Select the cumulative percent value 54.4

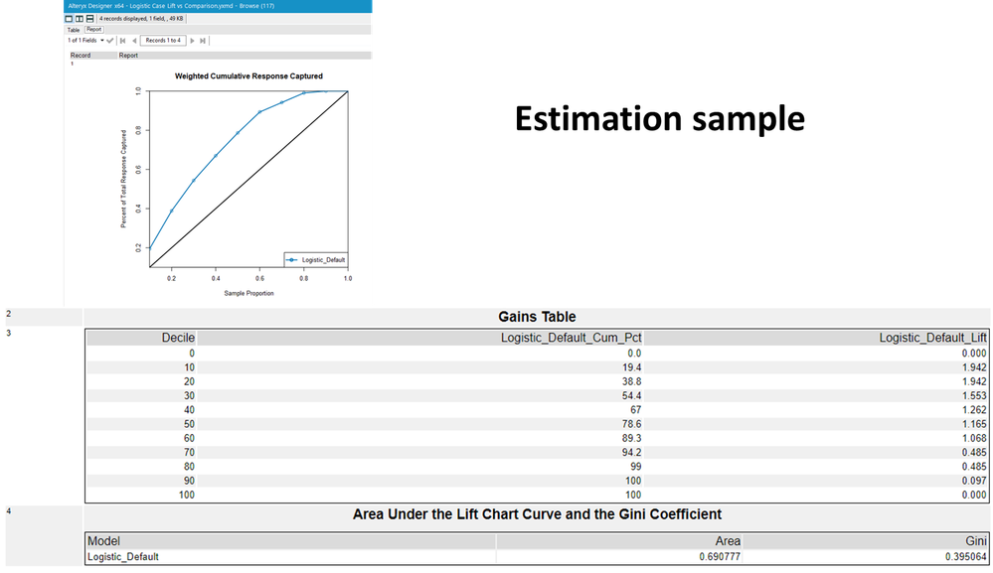click(631, 396)
